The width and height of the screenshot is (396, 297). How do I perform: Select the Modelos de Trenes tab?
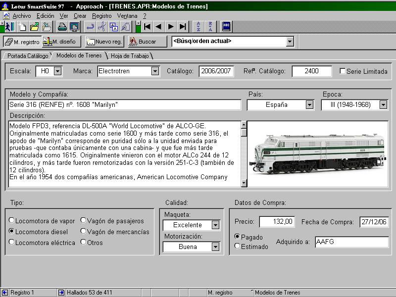[79, 55]
